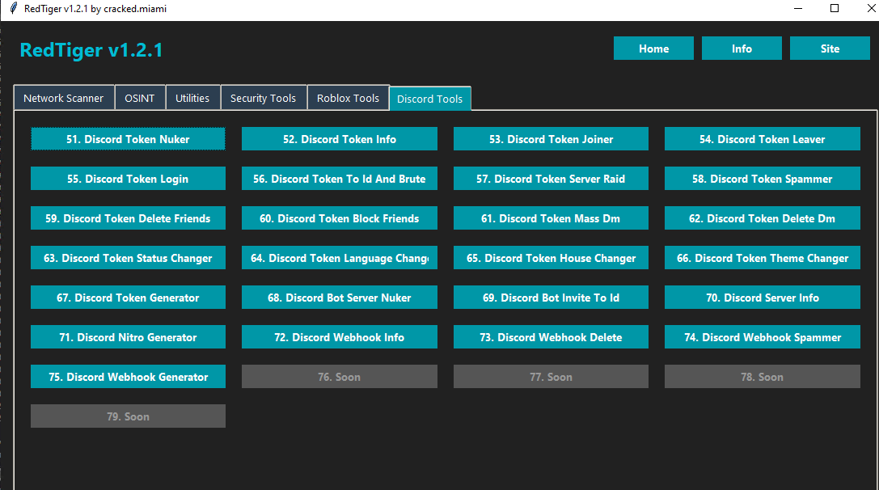
Task: Click the 58. Discord Token Spammer button
Action: pos(763,178)
